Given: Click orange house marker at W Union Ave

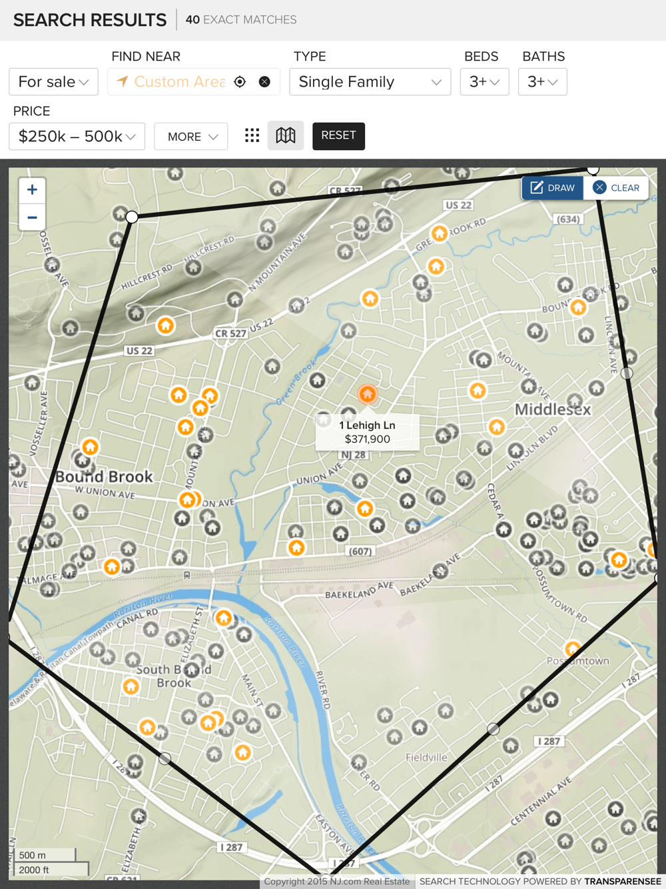Looking at the screenshot, I should [188, 500].
